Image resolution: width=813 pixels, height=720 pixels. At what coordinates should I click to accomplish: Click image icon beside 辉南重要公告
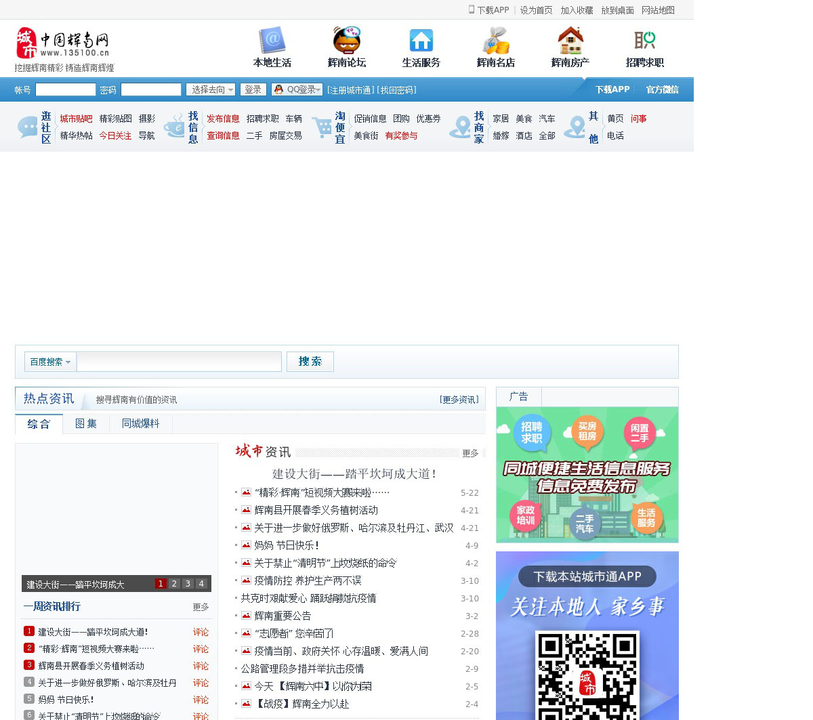[246, 616]
